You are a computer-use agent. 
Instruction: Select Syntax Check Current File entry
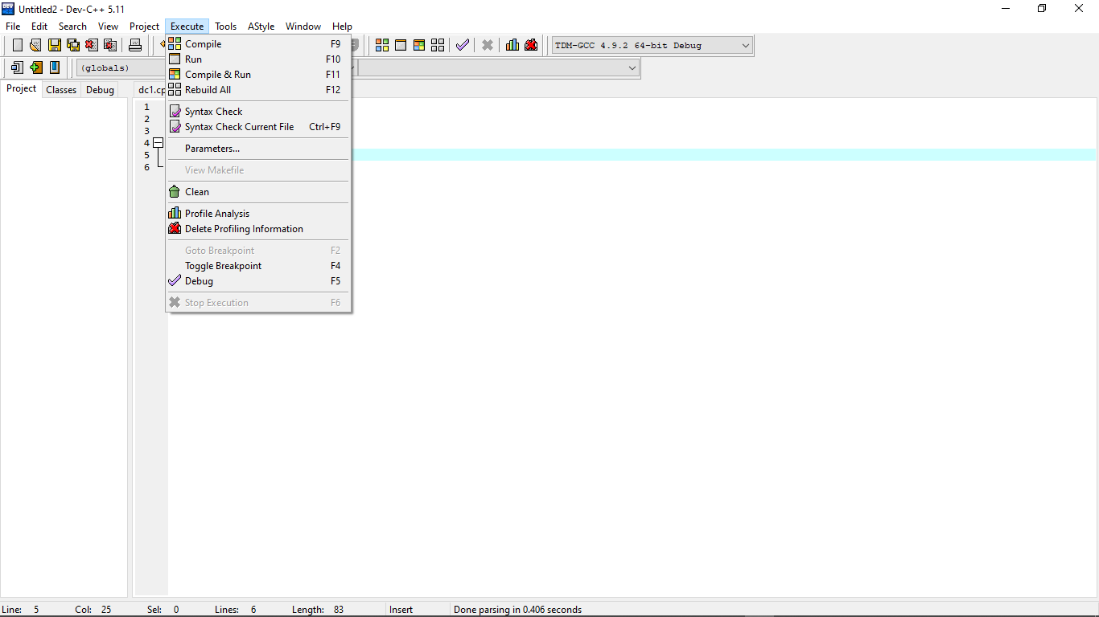pos(257,127)
